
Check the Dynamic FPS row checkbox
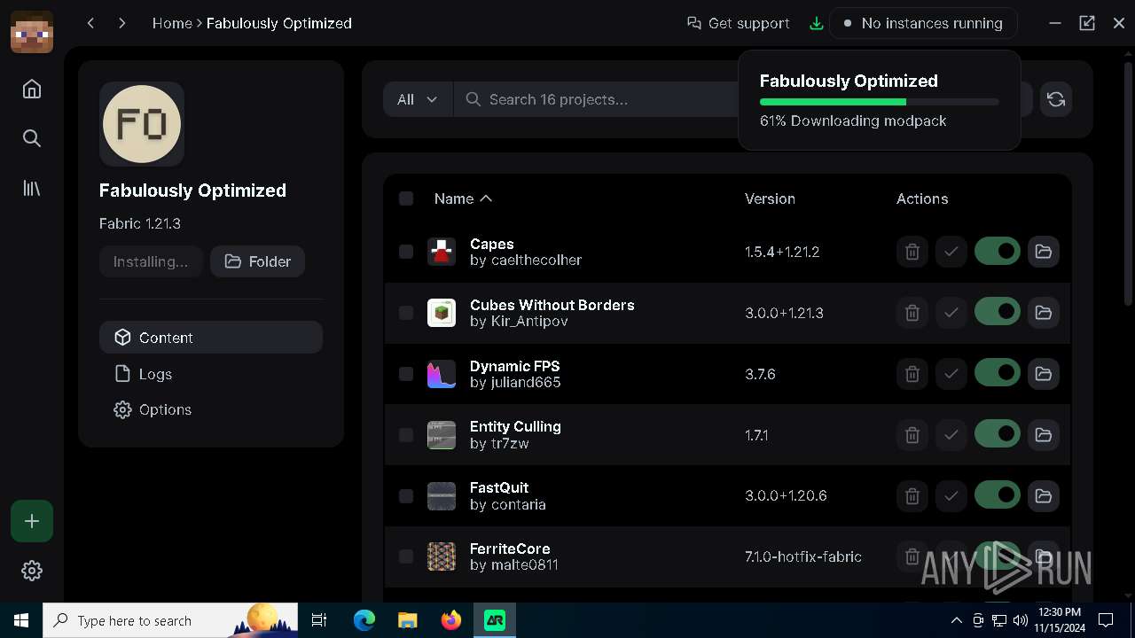[406, 374]
